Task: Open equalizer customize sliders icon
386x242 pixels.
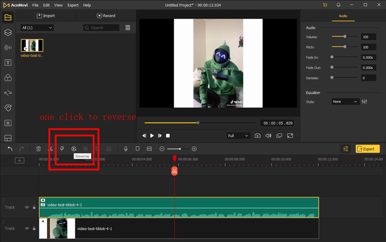Action: point(365,102)
